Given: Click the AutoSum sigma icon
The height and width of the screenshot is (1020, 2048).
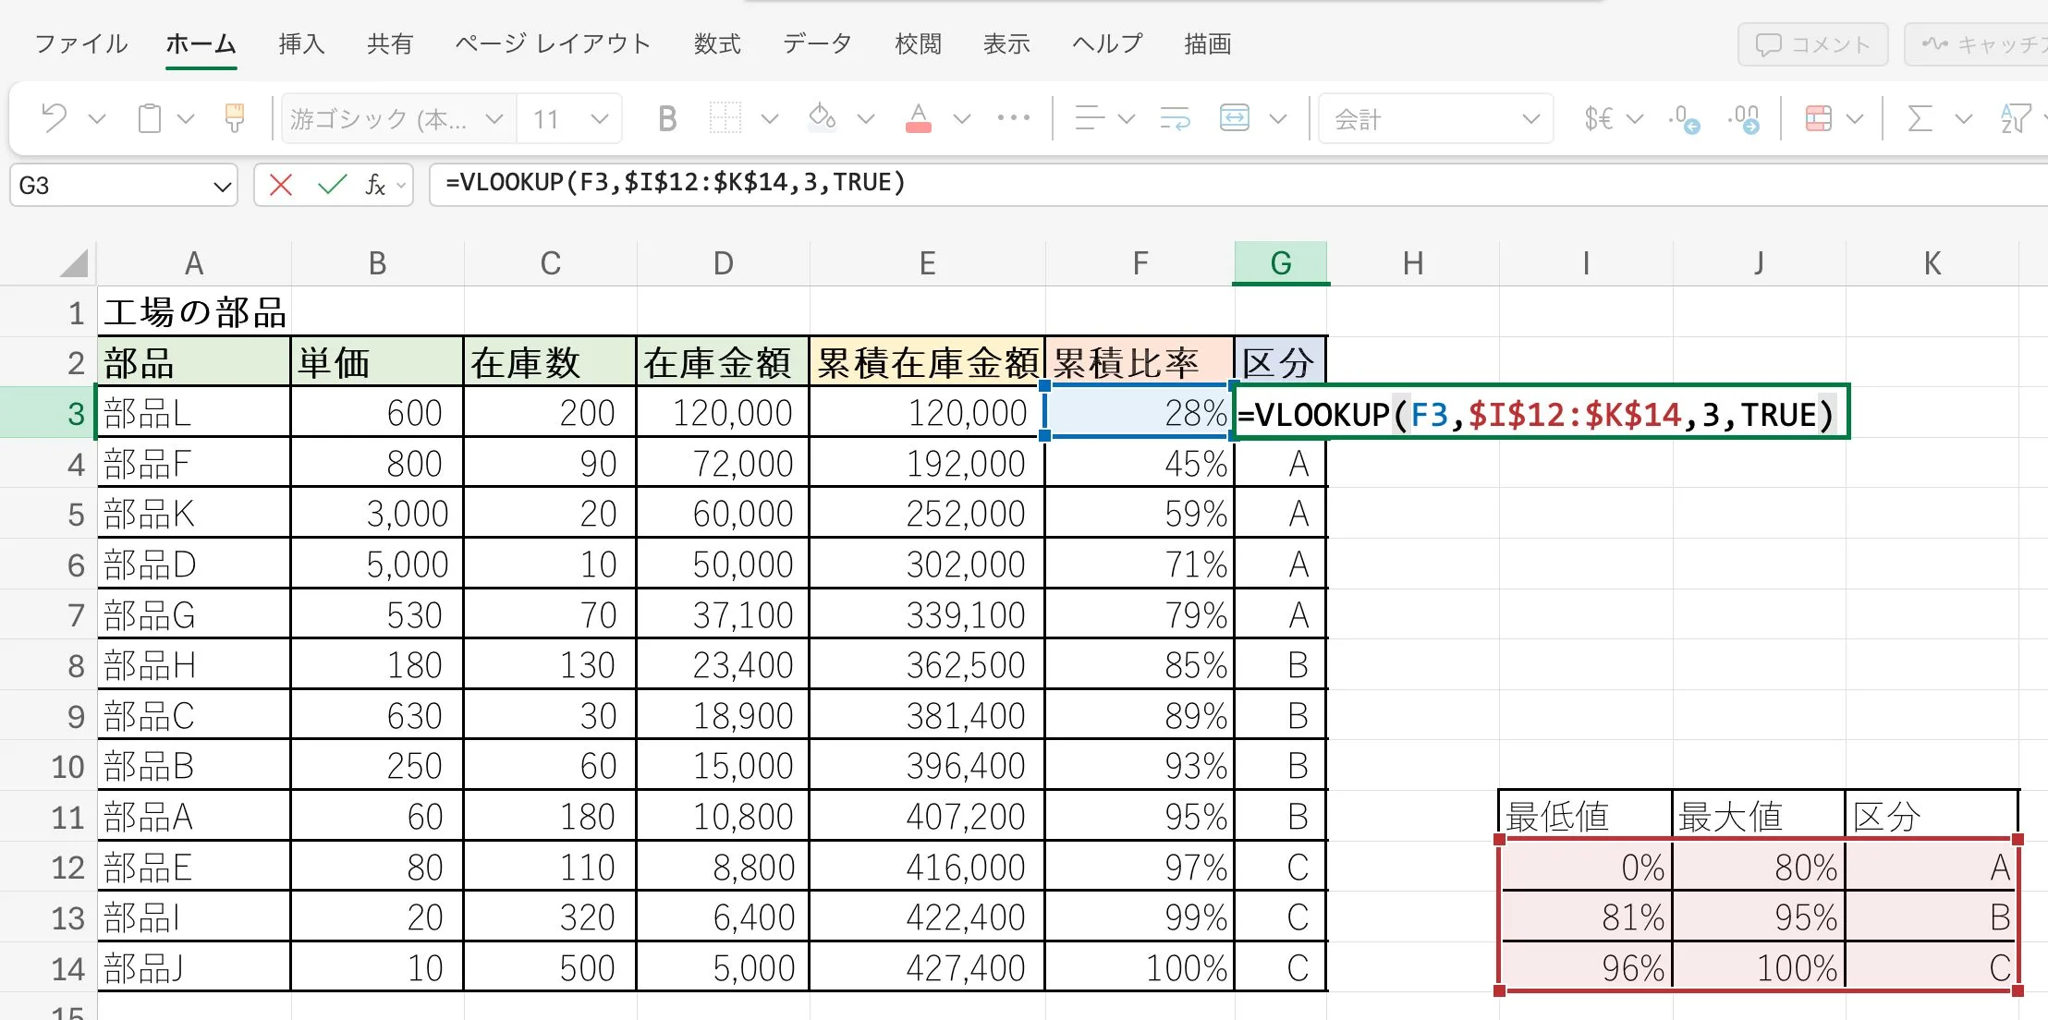Looking at the screenshot, I should tap(1920, 118).
